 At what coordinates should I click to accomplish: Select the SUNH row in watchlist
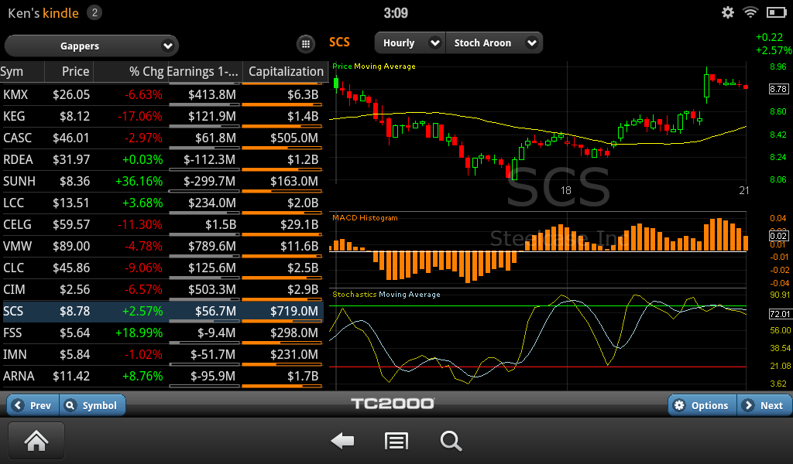pos(161,181)
